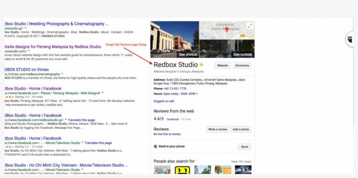
Task: Click Add a photo button
Action: coord(241,129)
